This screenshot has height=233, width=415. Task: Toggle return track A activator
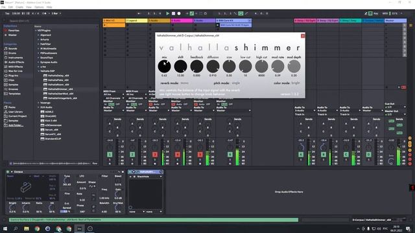[301, 155]
